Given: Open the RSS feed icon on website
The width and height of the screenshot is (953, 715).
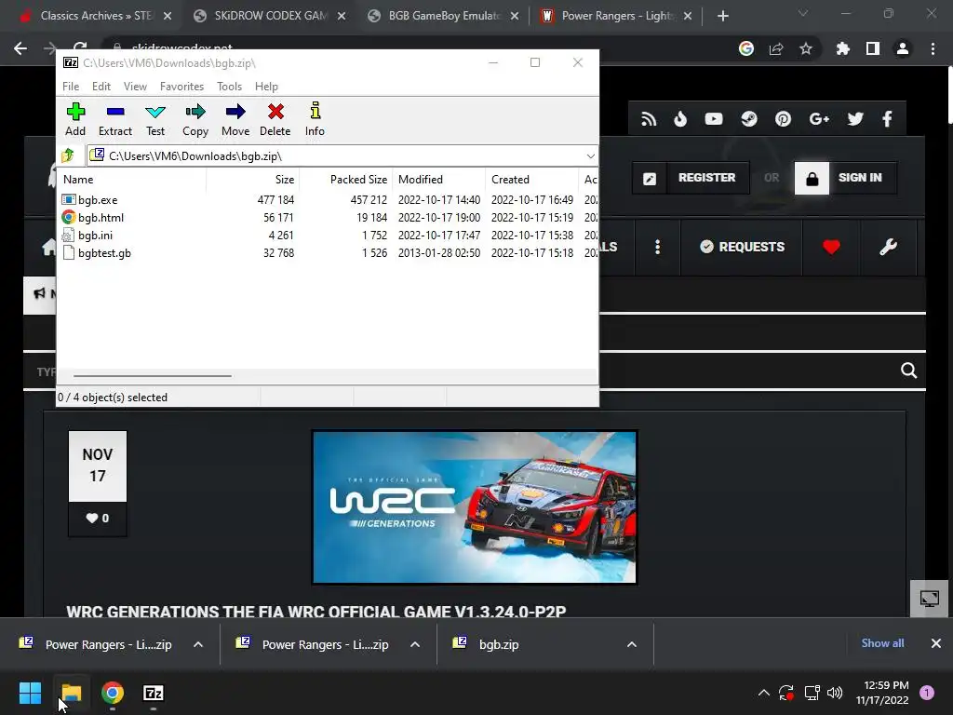Looking at the screenshot, I should click(x=649, y=118).
